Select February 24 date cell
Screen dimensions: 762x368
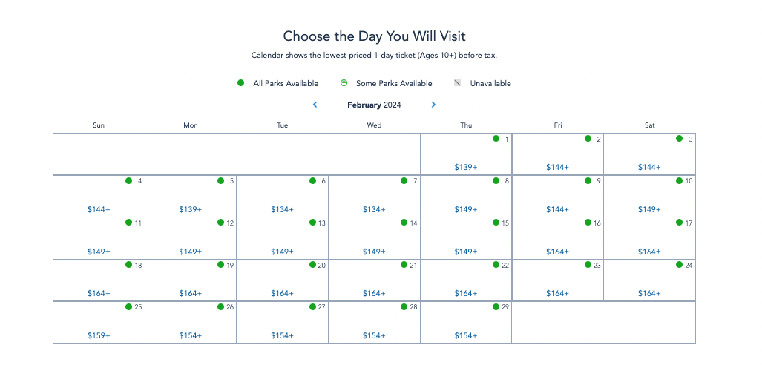[x=649, y=280]
